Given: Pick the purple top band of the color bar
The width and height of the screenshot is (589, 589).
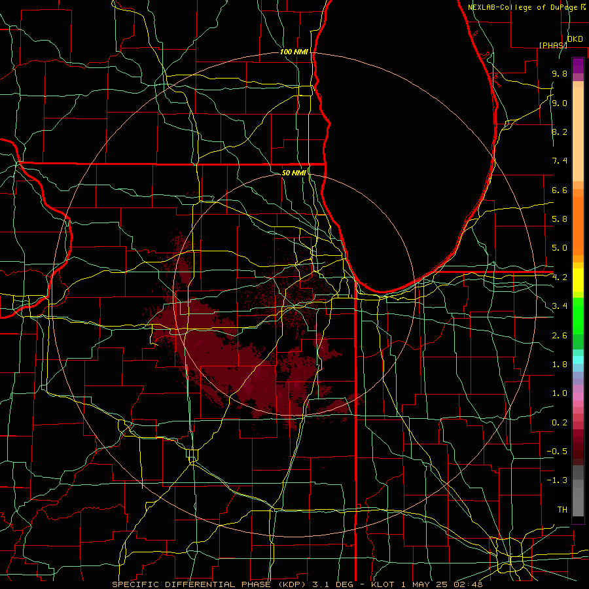Looking at the screenshot, I should click(x=578, y=65).
